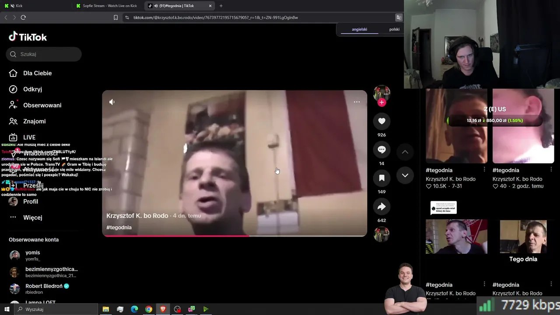
Task: Click the TikTok logo
Action: (x=28, y=37)
